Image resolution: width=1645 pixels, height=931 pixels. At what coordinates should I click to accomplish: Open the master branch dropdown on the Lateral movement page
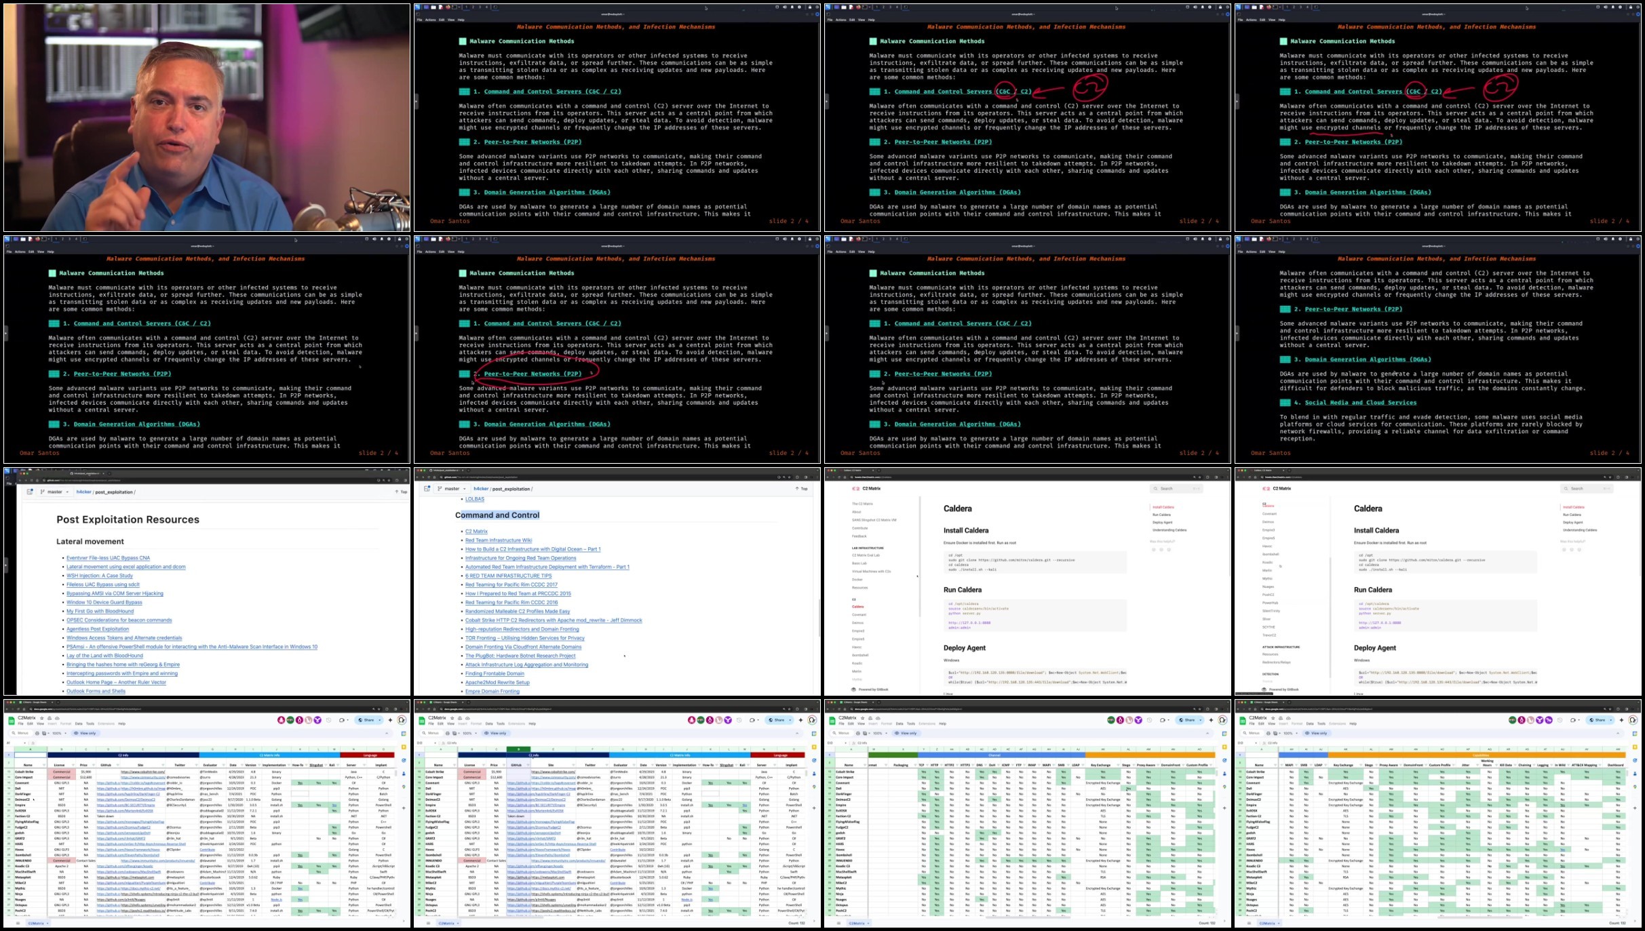pyautogui.click(x=54, y=492)
